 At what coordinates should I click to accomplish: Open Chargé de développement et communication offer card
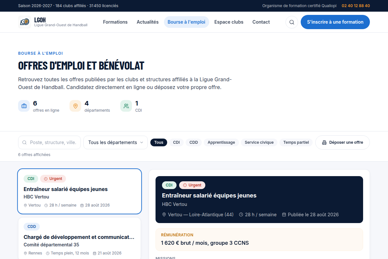pyautogui.click(x=80, y=238)
